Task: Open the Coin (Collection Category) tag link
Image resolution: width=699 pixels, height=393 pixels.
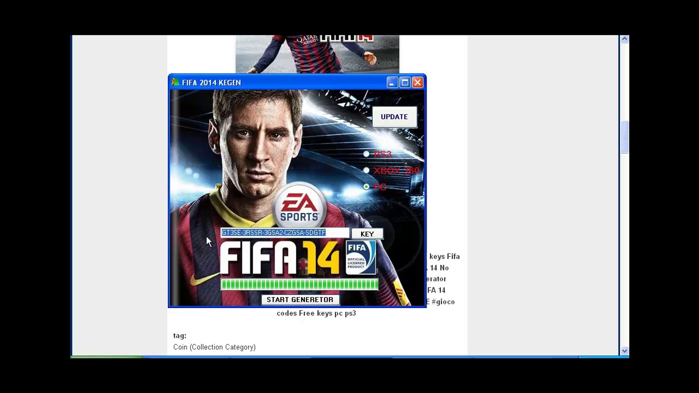Action: point(214,347)
